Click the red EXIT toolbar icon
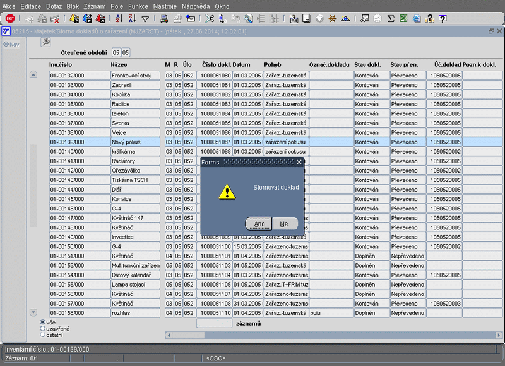 pos(9,18)
